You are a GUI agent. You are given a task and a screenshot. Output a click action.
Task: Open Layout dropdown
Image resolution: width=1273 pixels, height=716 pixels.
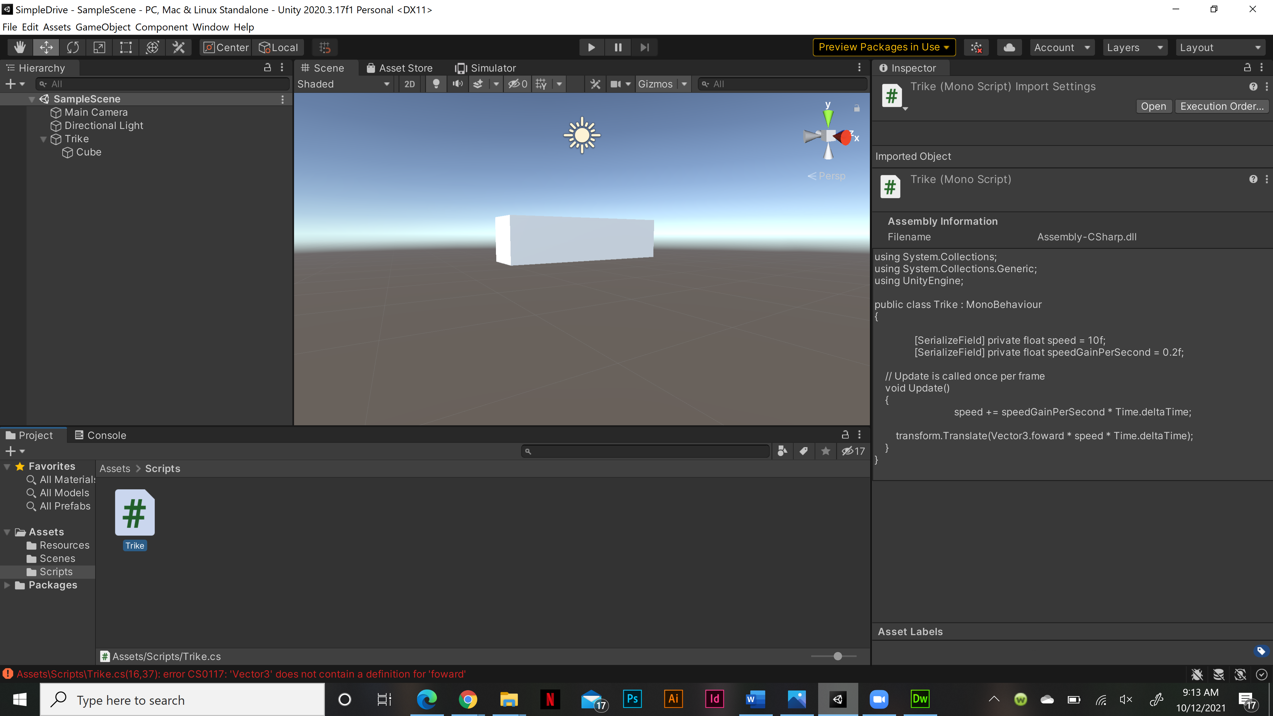tap(1221, 47)
